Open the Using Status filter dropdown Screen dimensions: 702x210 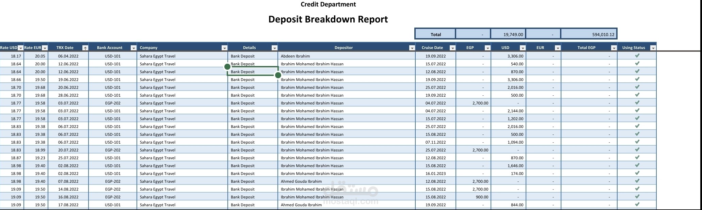(653, 48)
